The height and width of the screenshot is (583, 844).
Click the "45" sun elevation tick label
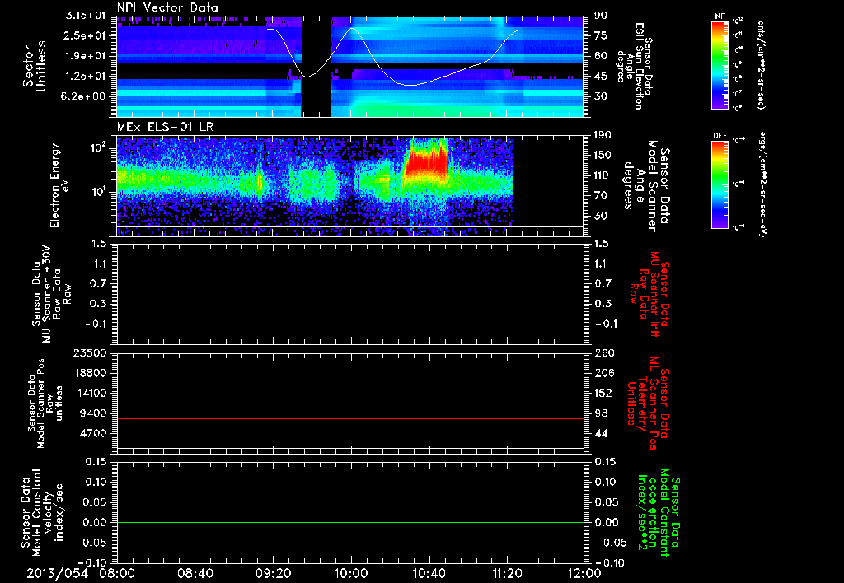(x=600, y=77)
